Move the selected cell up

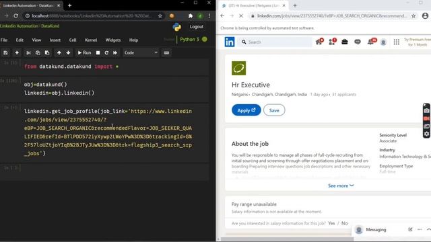[x=59, y=52]
